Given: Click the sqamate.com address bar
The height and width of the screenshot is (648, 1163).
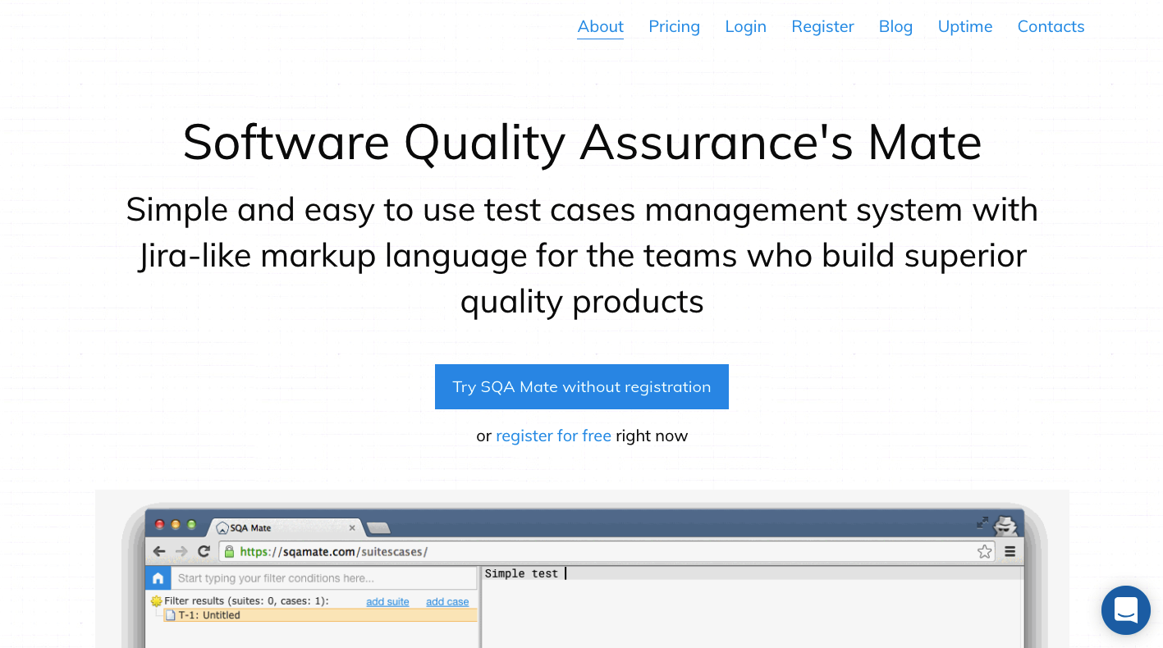Looking at the screenshot, I should (x=606, y=551).
